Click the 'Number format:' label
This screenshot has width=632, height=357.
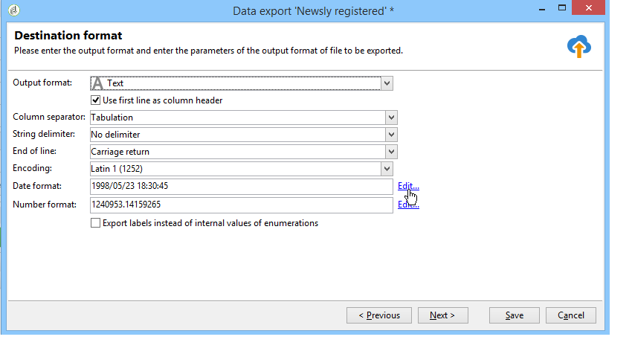pyautogui.click(x=45, y=205)
